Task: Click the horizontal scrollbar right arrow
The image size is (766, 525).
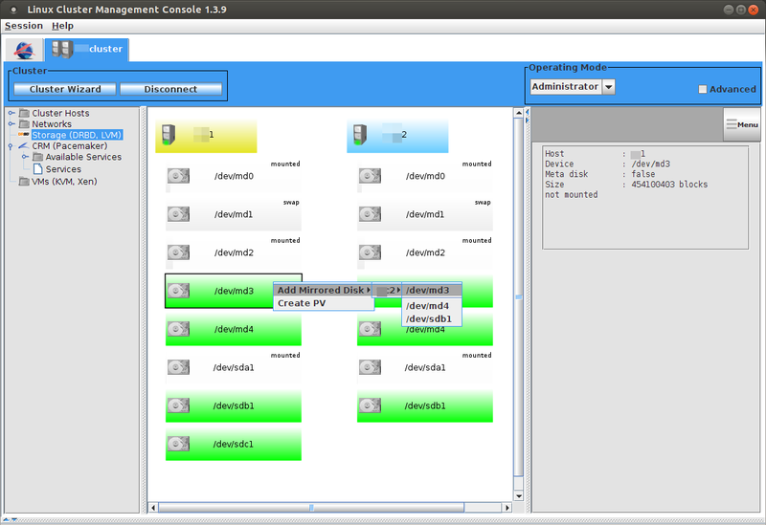Action: point(507,508)
